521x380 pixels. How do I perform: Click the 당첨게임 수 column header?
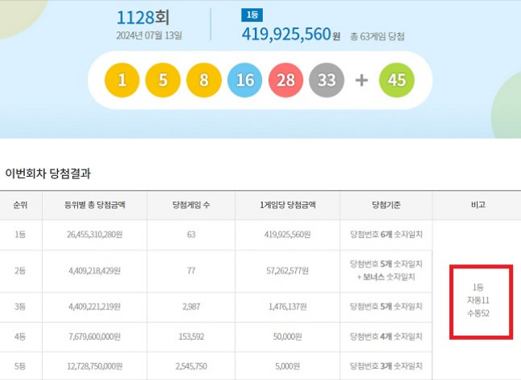pos(191,205)
